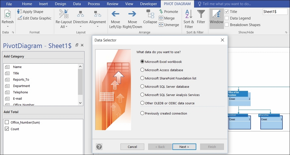Select Microsoft Access database option

tap(142, 70)
